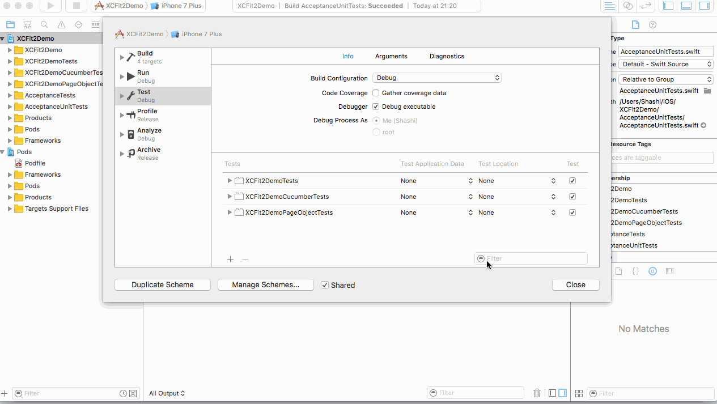
Task: Open Relative to Group location dropdown
Action: (x=666, y=79)
